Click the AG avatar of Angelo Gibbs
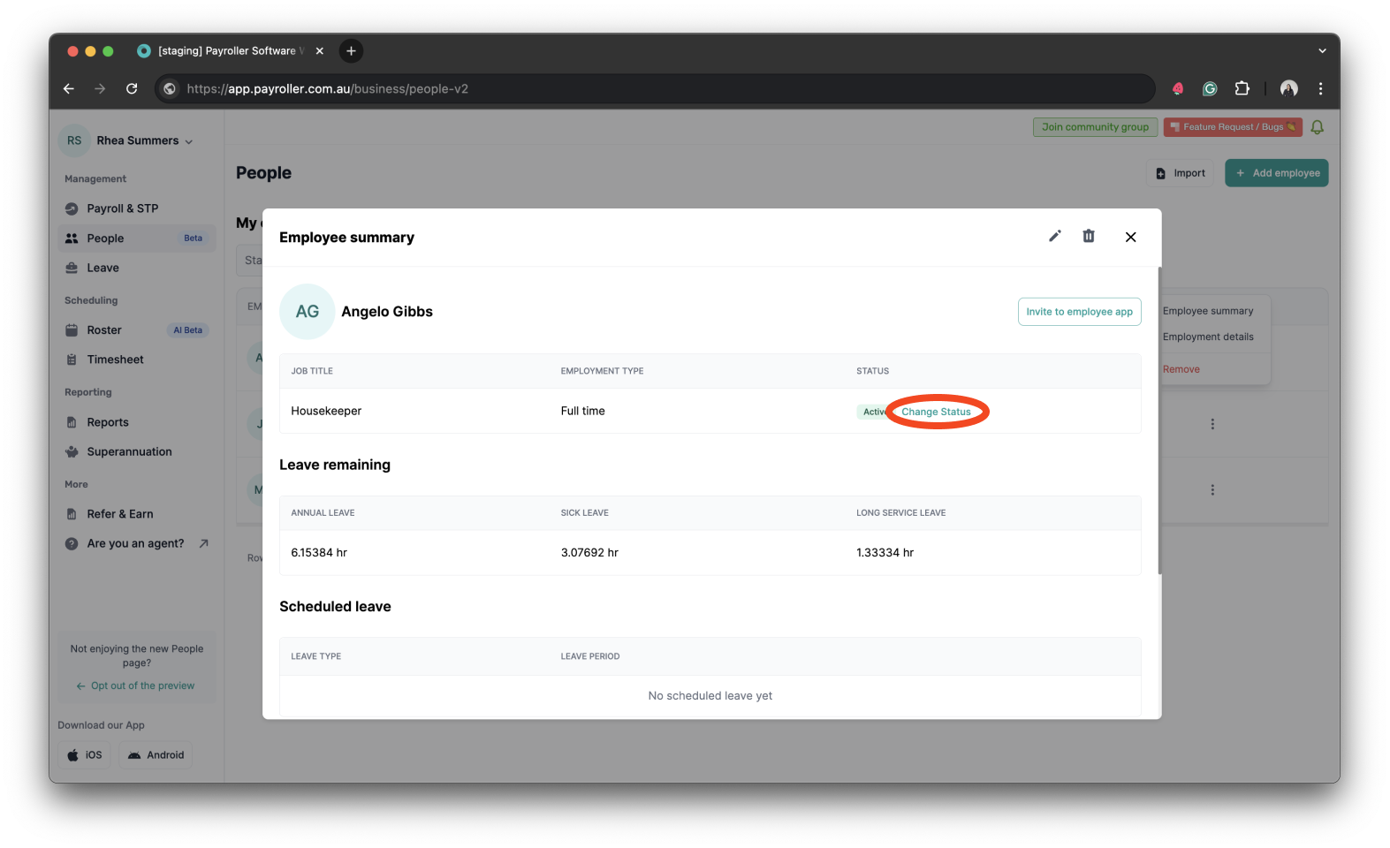The width and height of the screenshot is (1390, 848). [307, 312]
